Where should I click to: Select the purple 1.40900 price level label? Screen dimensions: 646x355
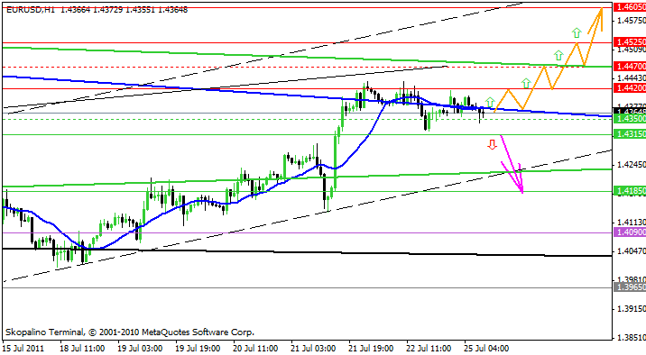coord(630,232)
